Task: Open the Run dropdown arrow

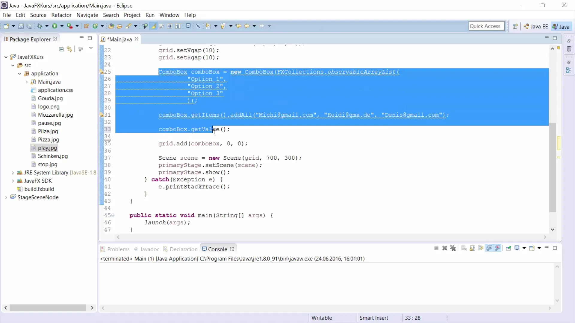Action: [x=62, y=26]
